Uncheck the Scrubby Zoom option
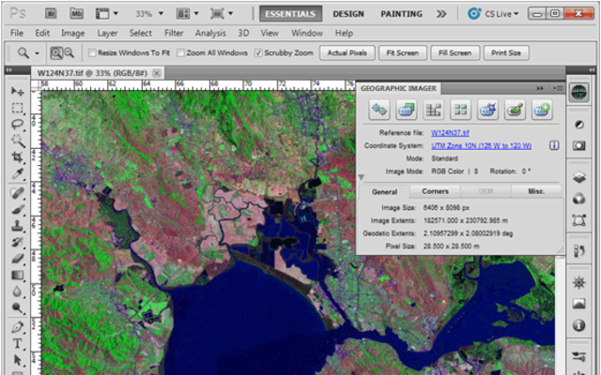 tap(258, 52)
